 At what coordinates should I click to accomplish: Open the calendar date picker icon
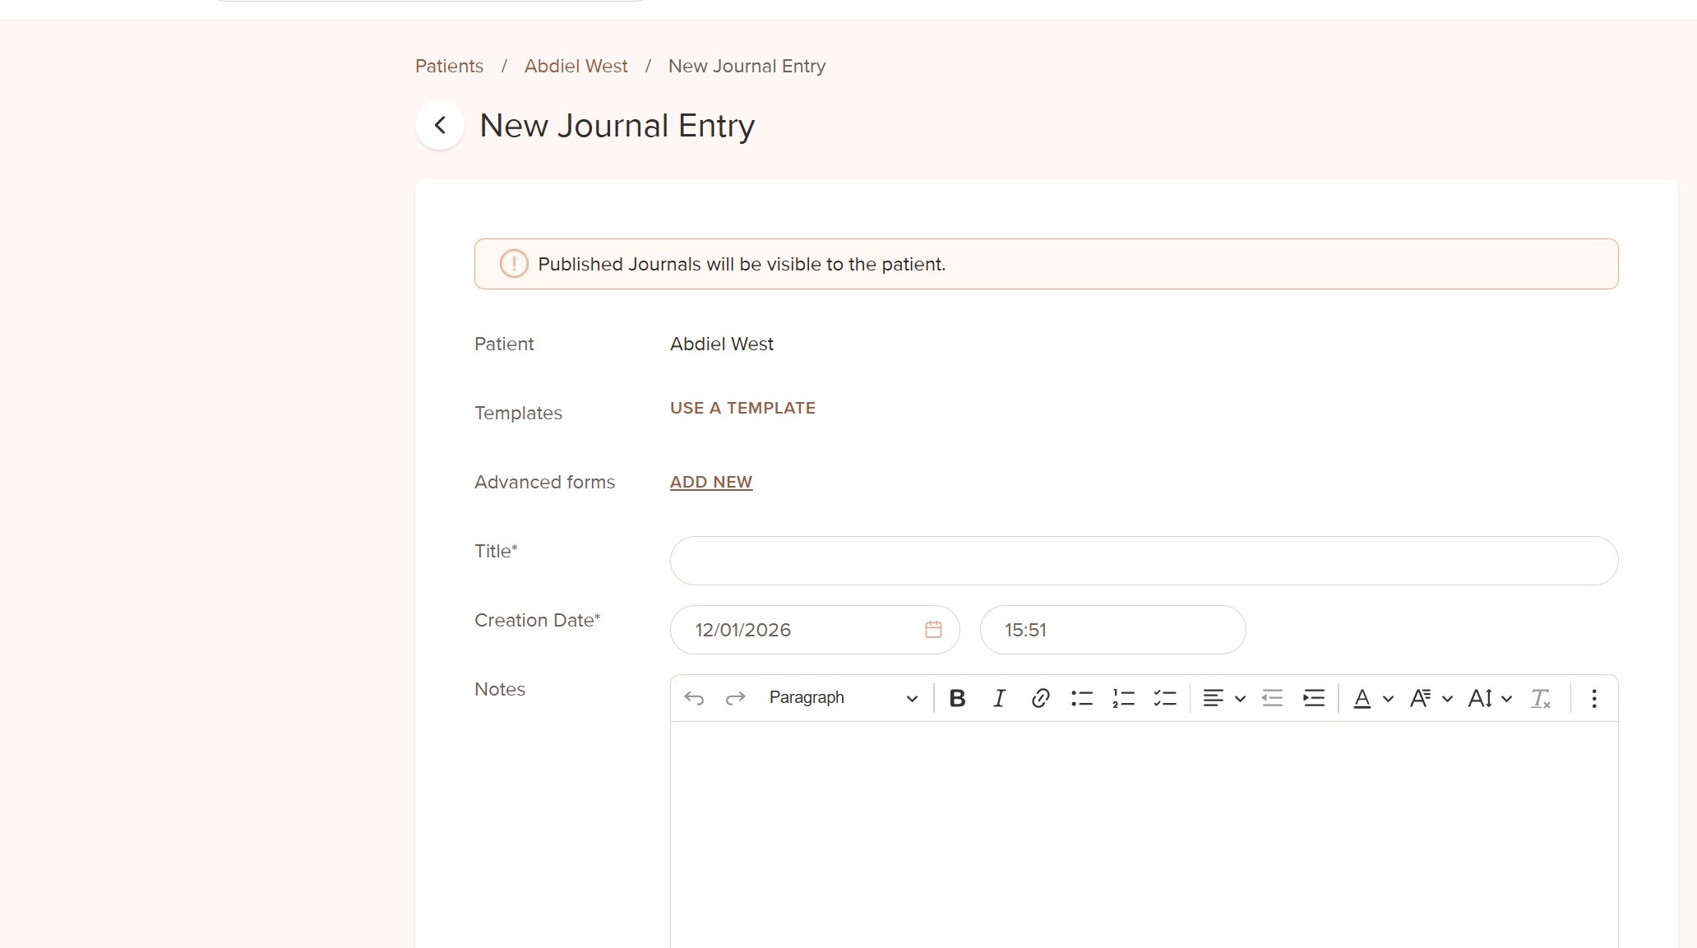933,630
